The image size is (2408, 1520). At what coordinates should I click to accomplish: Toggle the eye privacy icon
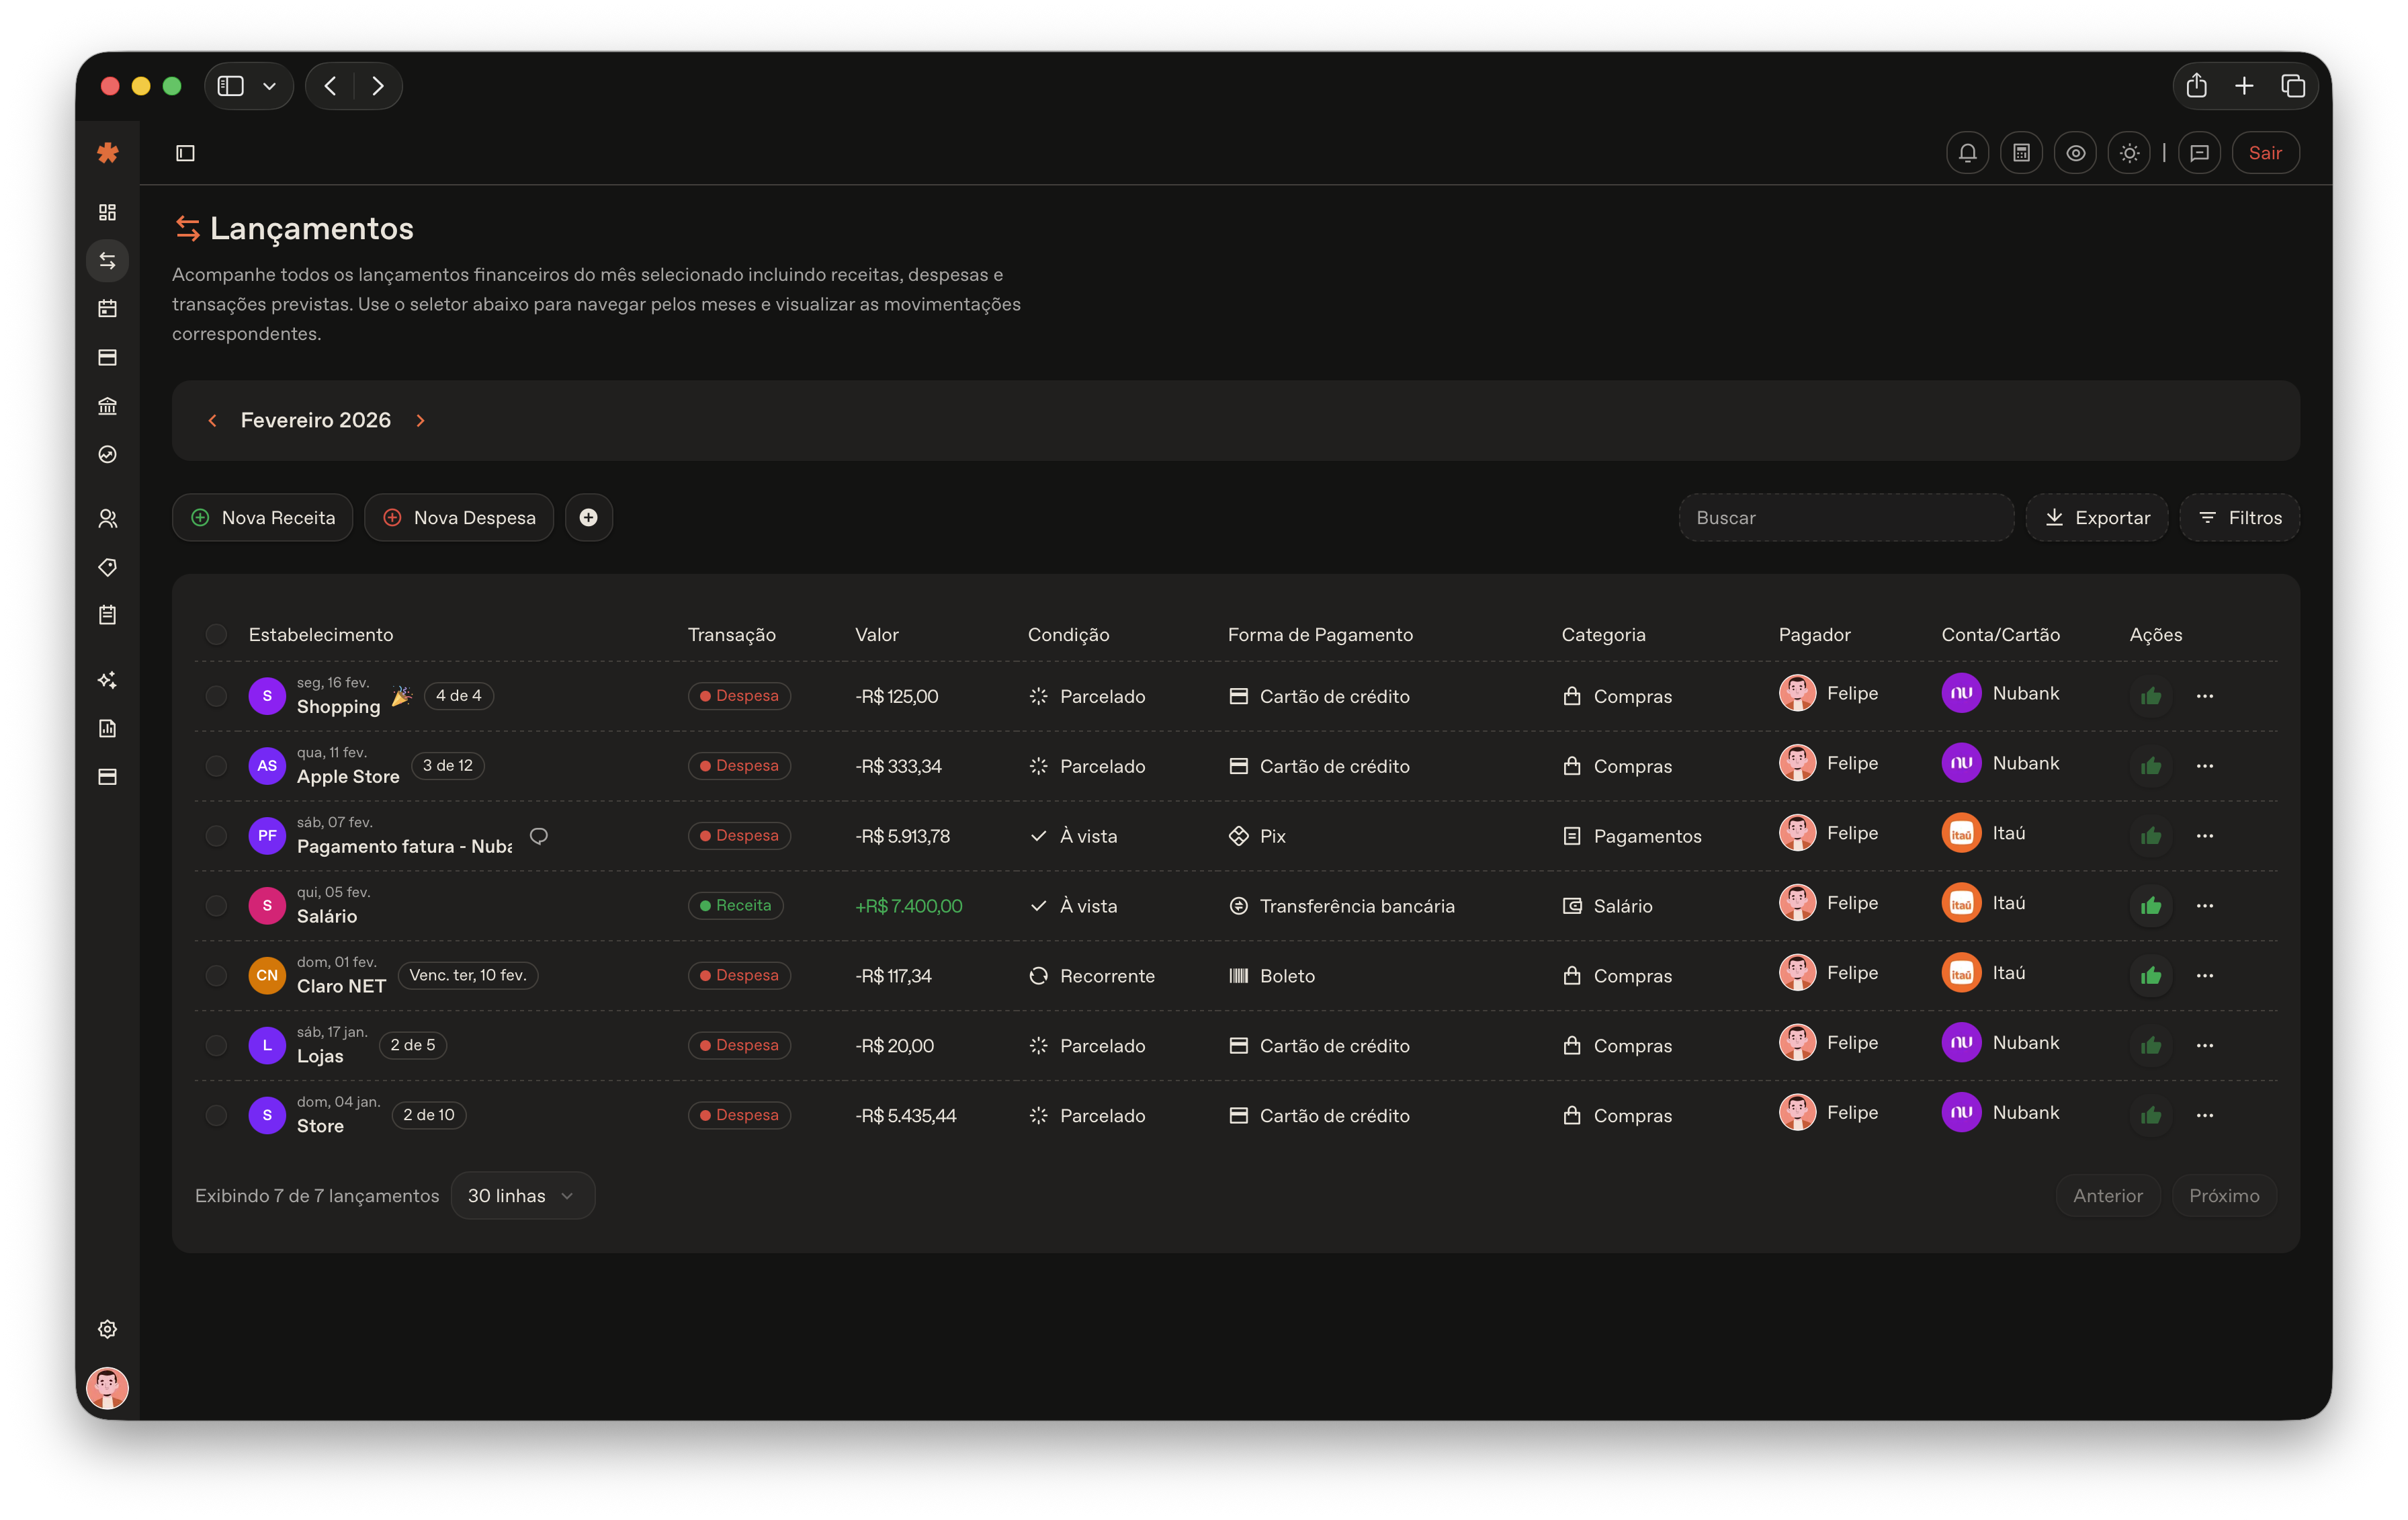[x=2075, y=153]
